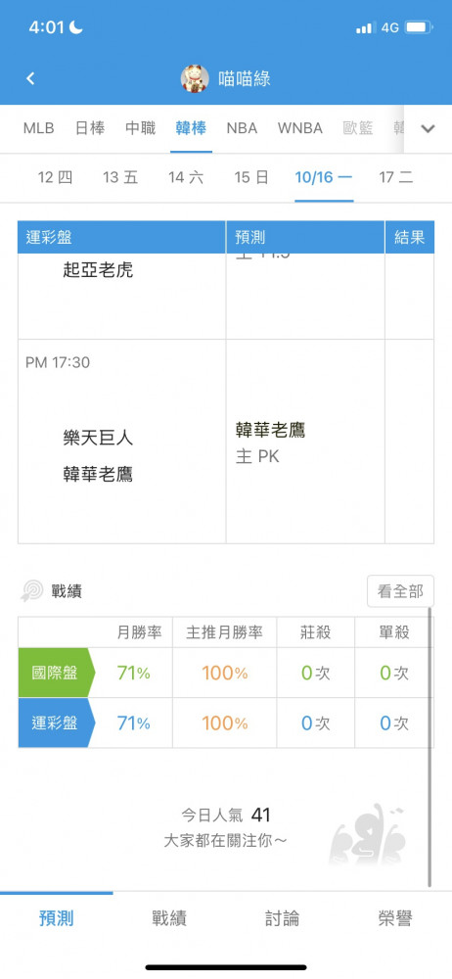Open the WNBA league tab
The image size is (452, 979).
click(300, 128)
